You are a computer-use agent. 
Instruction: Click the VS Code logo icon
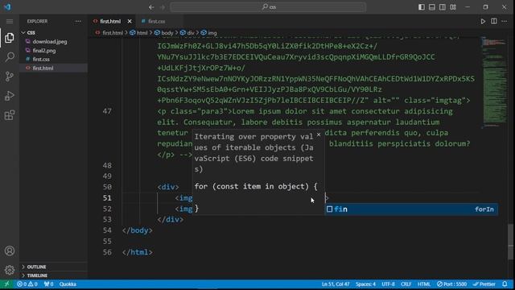coord(7,7)
